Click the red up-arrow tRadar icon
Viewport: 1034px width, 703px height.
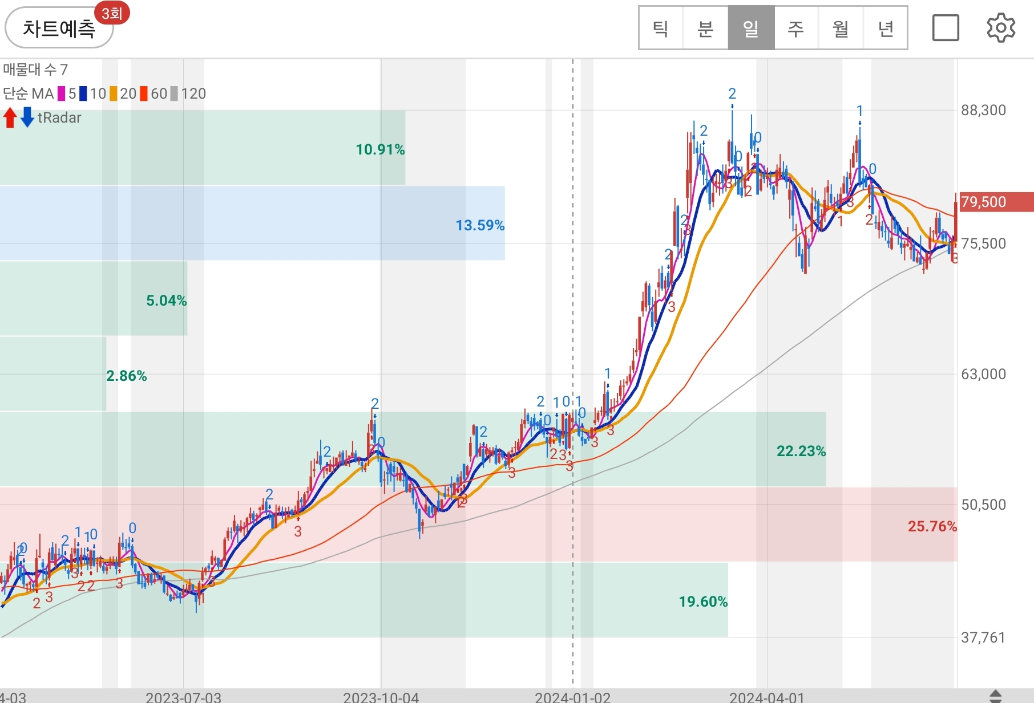coord(10,117)
